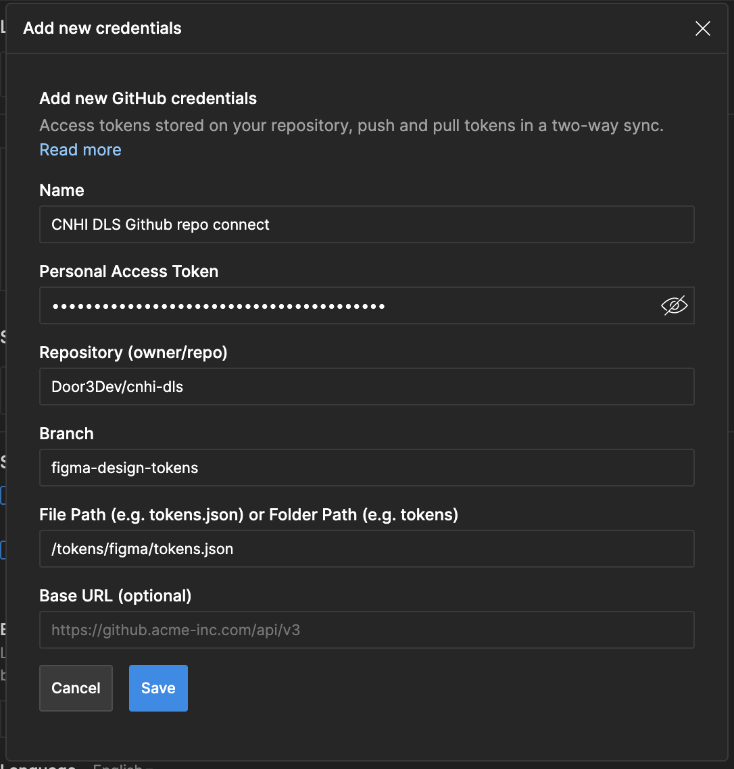The image size is (734, 769).
Task: Focus the Base URL optional field
Action: tap(366, 630)
